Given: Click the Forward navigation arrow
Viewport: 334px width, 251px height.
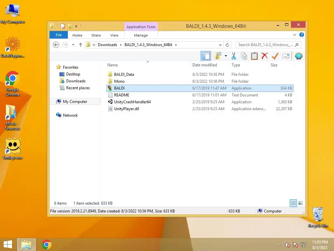Looking at the screenshot, I should 65,45.
